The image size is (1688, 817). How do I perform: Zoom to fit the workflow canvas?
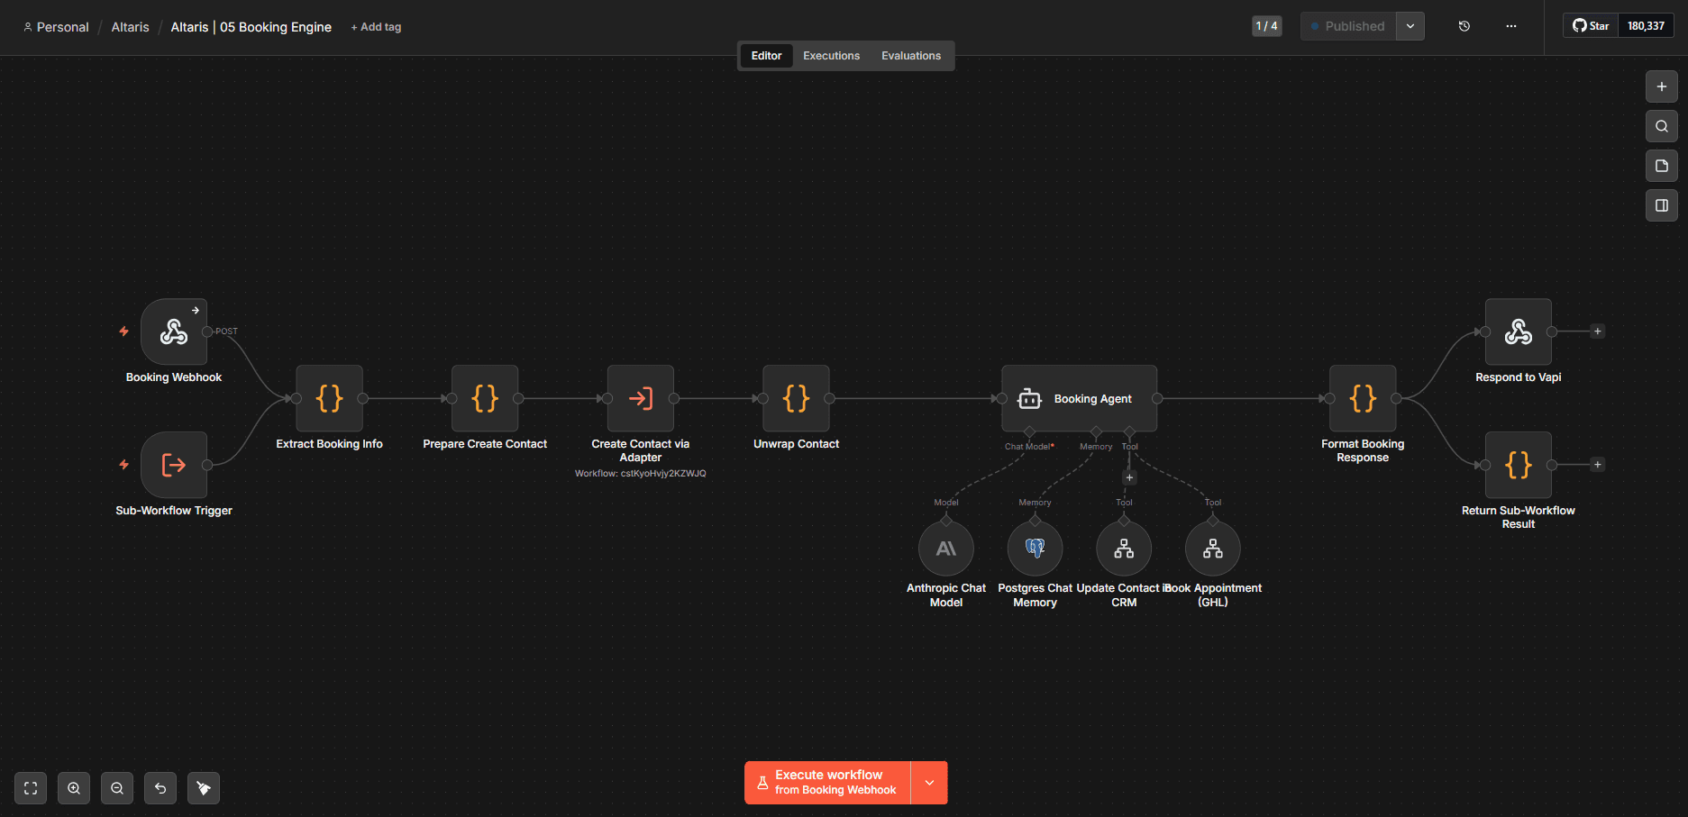(x=30, y=787)
